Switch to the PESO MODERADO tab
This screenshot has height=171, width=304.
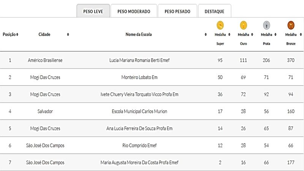(134, 11)
